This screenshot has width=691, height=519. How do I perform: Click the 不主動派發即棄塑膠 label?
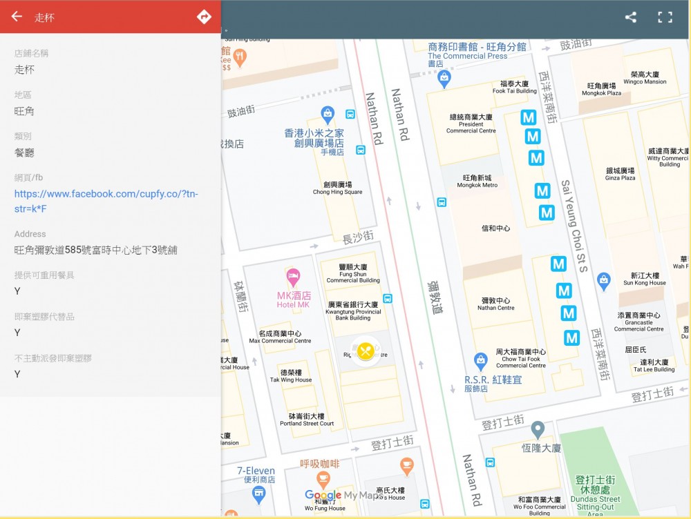pos(53,358)
